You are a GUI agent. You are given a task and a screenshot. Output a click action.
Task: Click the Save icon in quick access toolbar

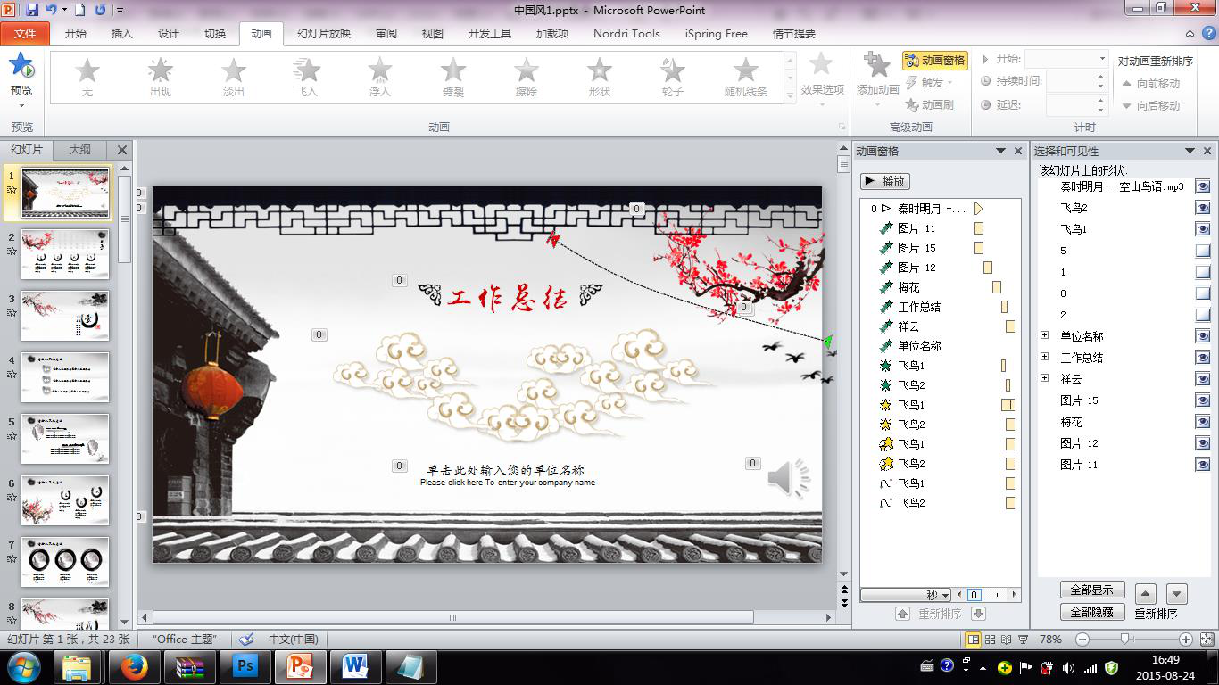coord(32,10)
